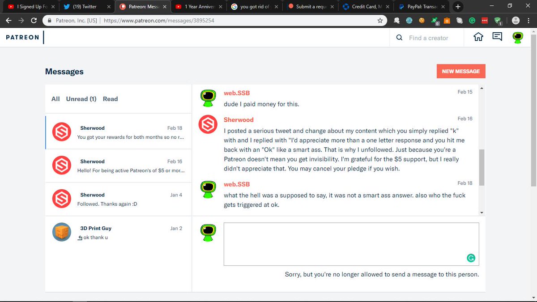Open Sherwood conversation from Feb 18

[119, 132]
